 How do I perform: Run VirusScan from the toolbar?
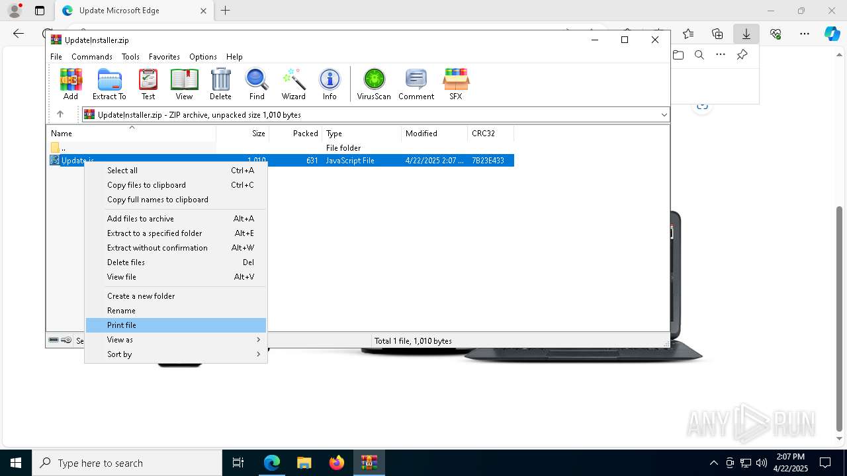pyautogui.click(x=374, y=84)
